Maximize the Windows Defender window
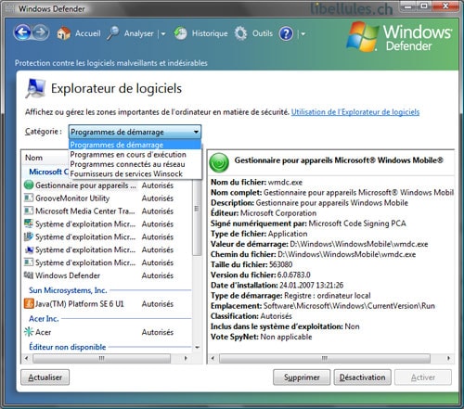This screenshot has height=409, width=464. [424, 6]
